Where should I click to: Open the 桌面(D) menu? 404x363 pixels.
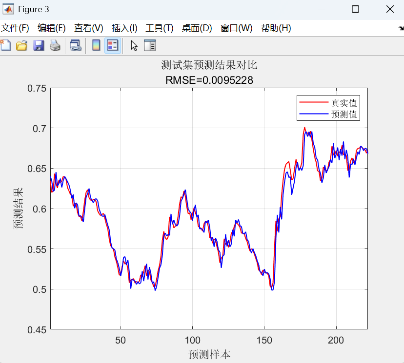pyautogui.click(x=197, y=28)
